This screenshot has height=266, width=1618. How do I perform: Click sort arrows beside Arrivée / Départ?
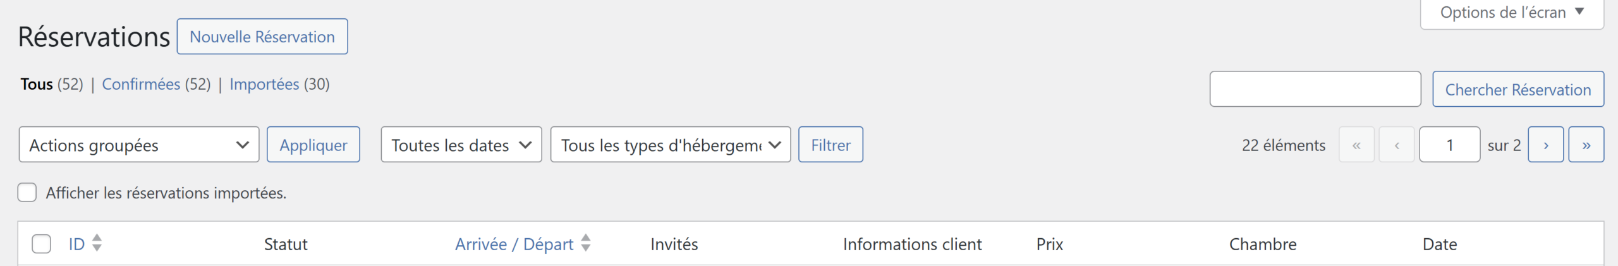(x=586, y=243)
